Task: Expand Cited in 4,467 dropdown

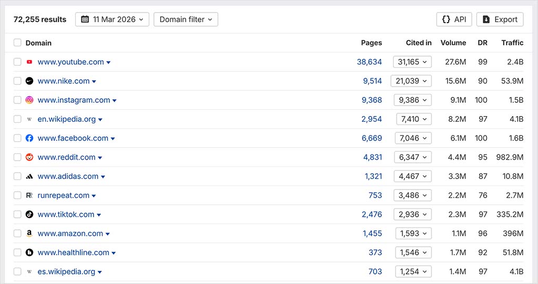Action: click(x=413, y=176)
